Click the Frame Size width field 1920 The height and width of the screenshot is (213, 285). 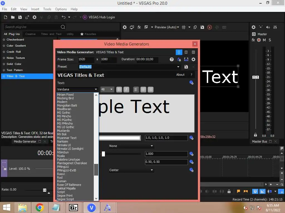86,59
